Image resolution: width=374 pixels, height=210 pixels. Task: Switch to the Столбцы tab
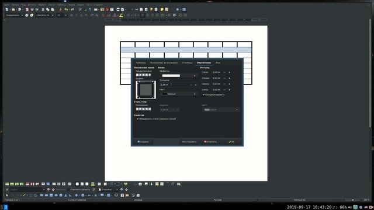[x=187, y=63]
